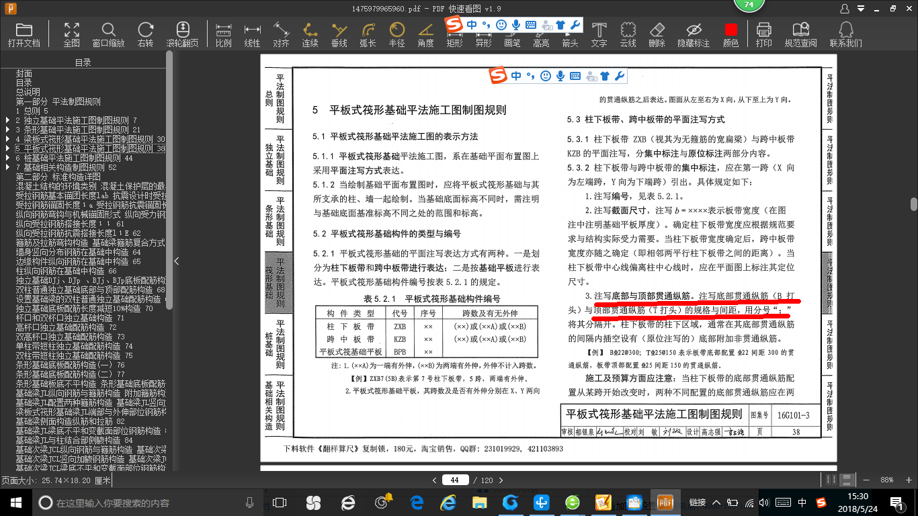Open the user account icon in title bar
The width and height of the screenshot is (918, 516).
pyautogui.click(x=846, y=8)
